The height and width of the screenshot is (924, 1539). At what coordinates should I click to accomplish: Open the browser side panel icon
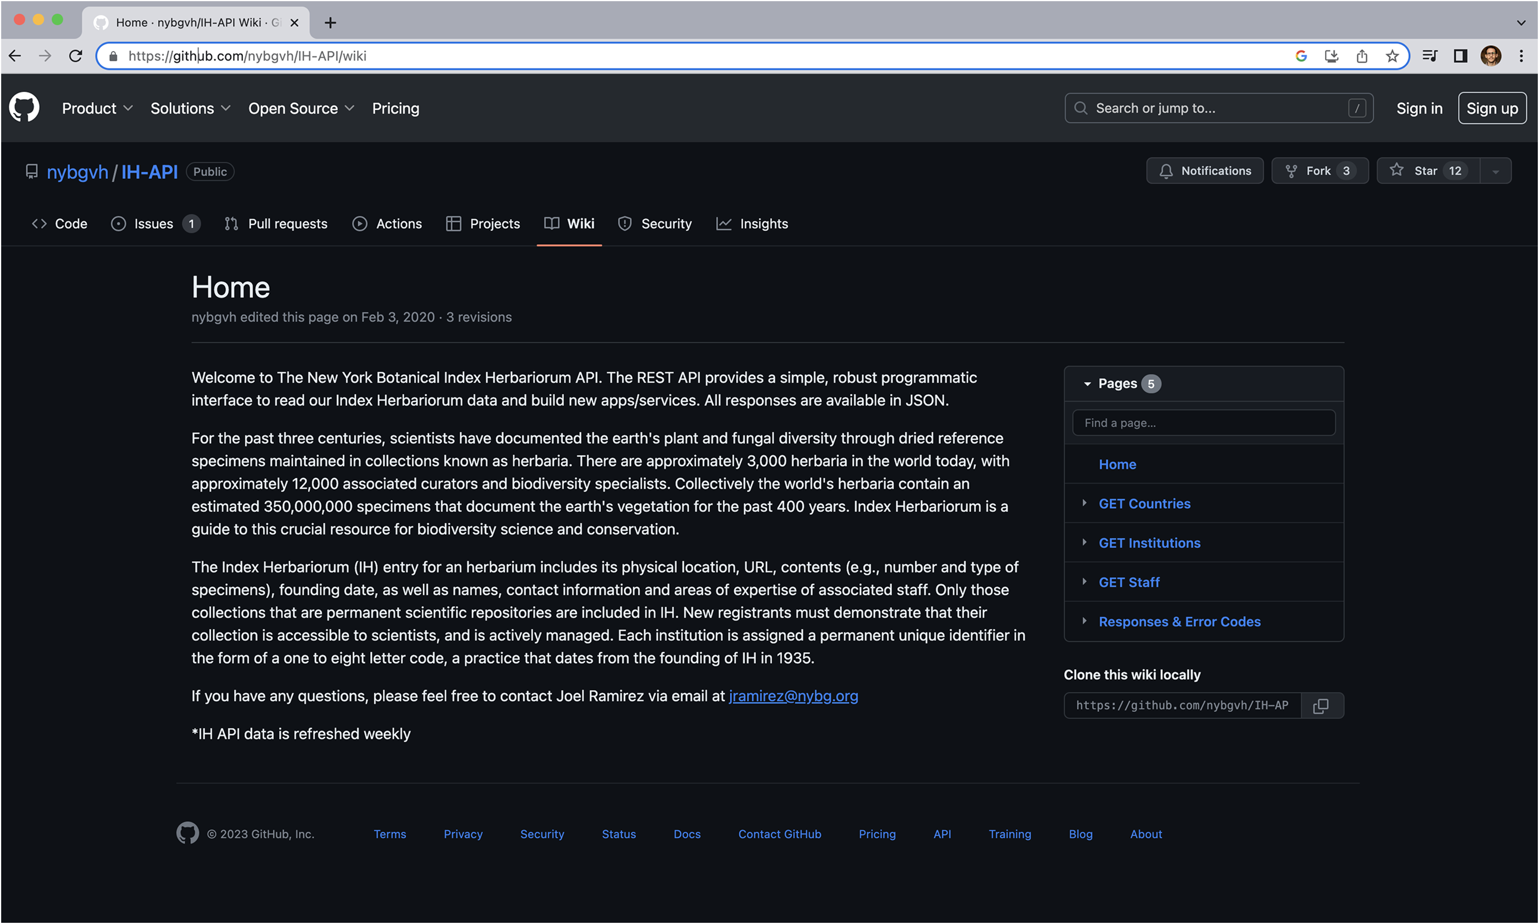pyautogui.click(x=1461, y=56)
